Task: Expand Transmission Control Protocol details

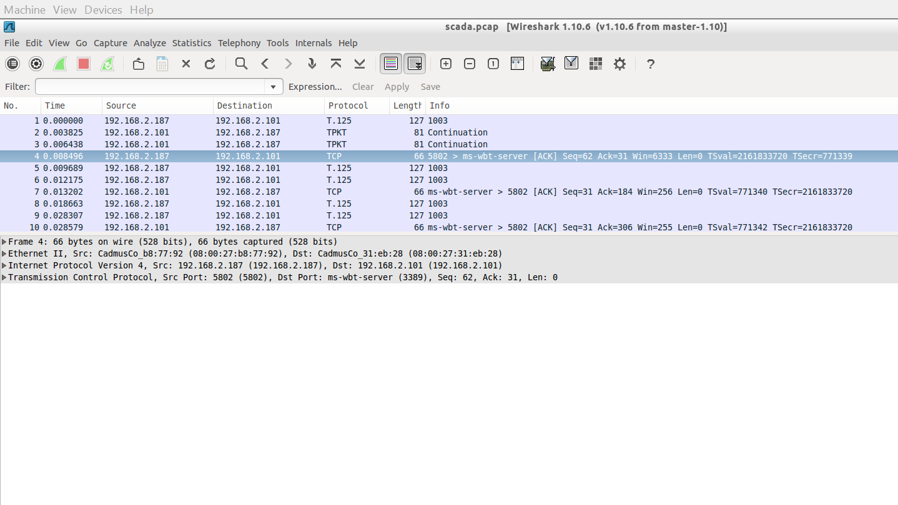Action: (4, 277)
